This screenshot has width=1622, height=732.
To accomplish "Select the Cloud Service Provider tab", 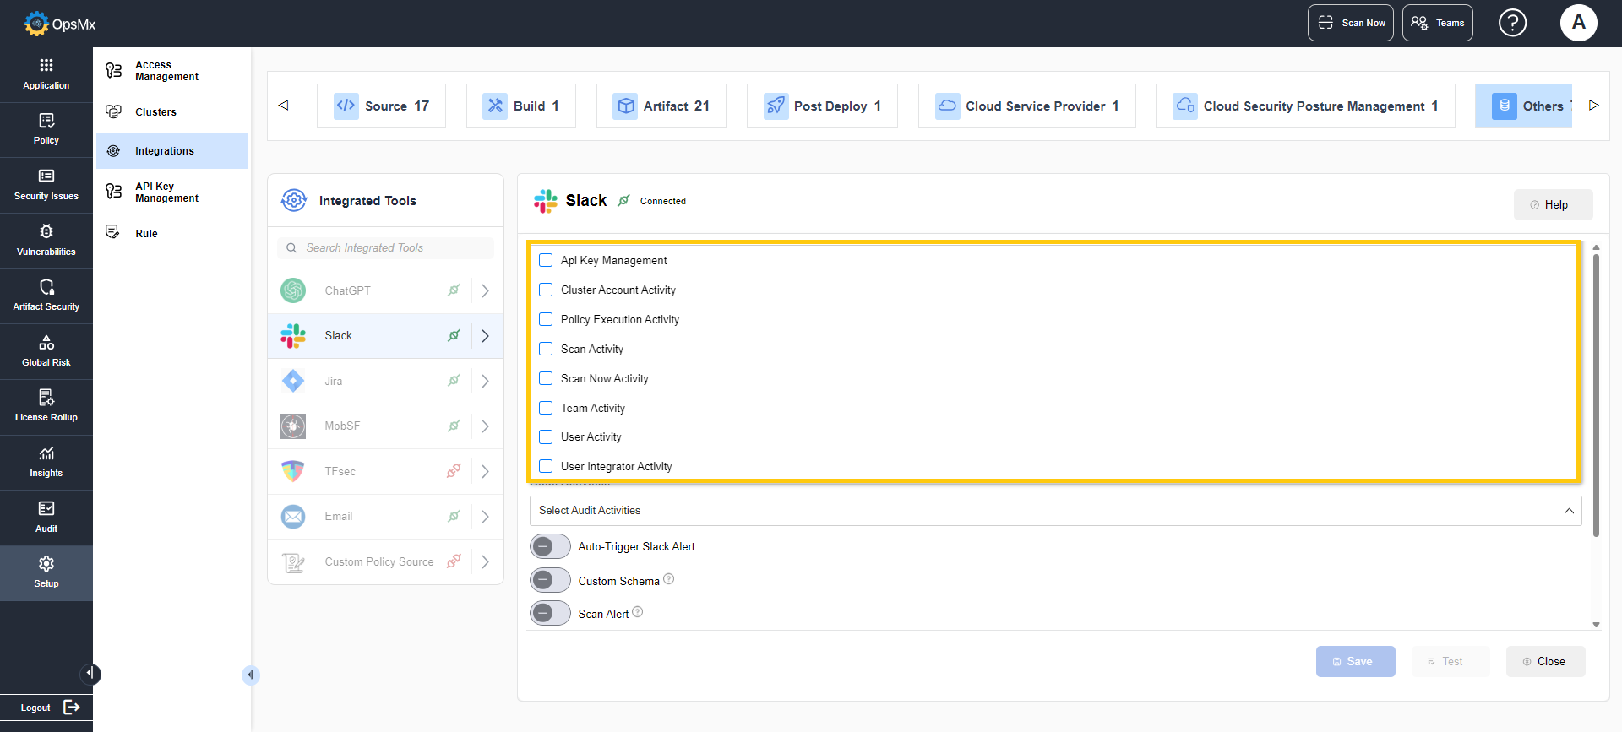I will coord(1026,106).
